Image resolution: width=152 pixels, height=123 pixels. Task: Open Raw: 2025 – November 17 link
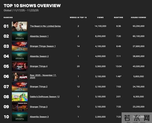click(x=43, y=76)
